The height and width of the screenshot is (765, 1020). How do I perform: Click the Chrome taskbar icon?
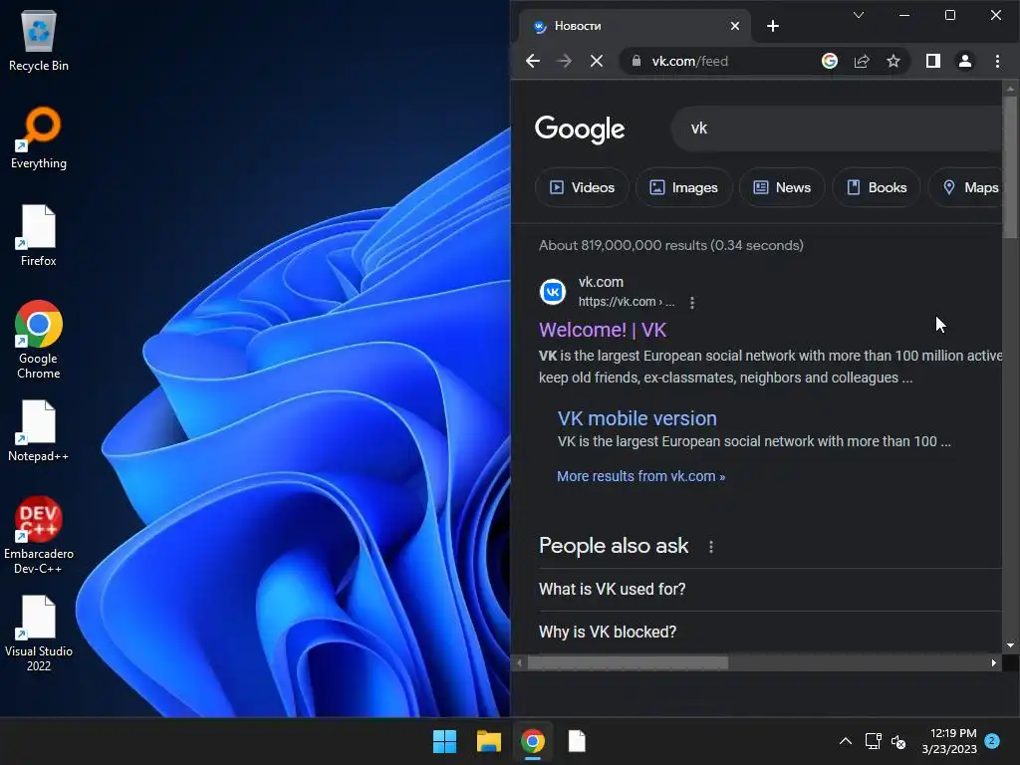(533, 741)
